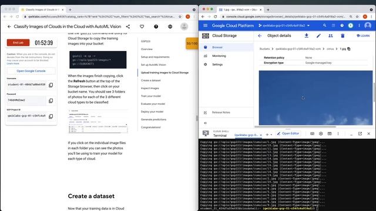Viewport: 376px width, 211px height.
Task: Open dropdown arrow beside Cloud Shell plus
Action: (271, 134)
